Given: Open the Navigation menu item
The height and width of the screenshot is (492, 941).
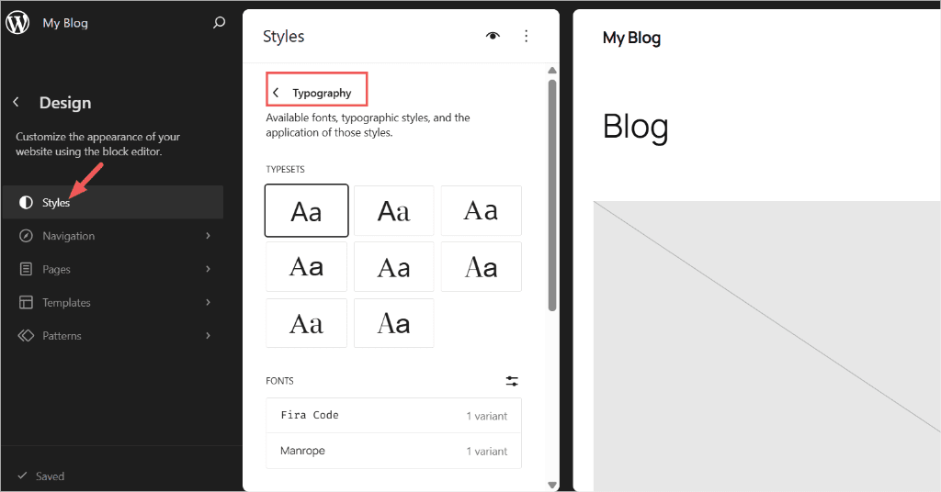Looking at the screenshot, I should (113, 236).
